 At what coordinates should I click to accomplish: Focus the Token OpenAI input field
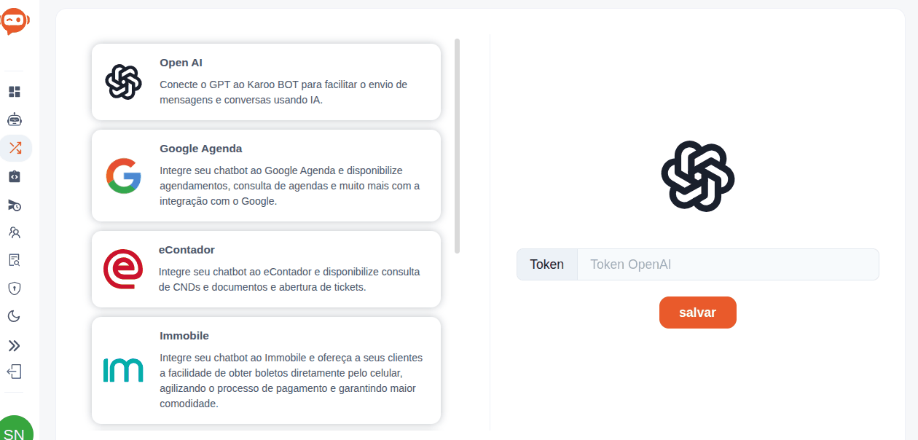(x=728, y=264)
